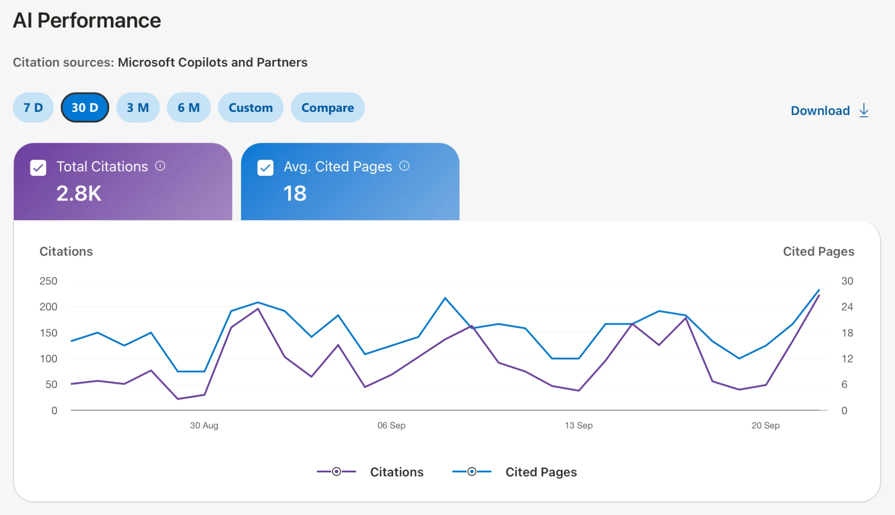The image size is (895, 515).
Task: Switch to the 6 M range
Action: [189, 107]
